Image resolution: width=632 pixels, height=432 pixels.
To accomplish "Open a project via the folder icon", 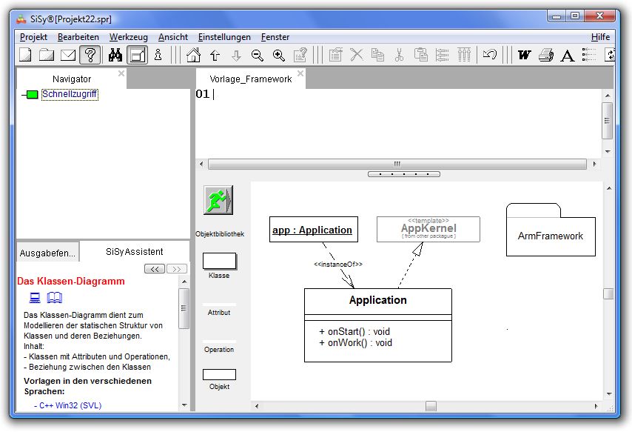I will 47,55.
